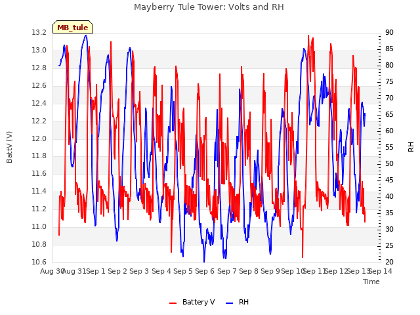The height and width of the screenshot is (315, 420).
Task: Click the 'Sep 6' date label
Action: 205,271
